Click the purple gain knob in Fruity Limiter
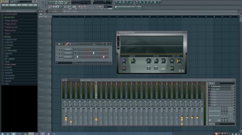The width and height of the screenshot is (242, 135). (x=124, y=60)
